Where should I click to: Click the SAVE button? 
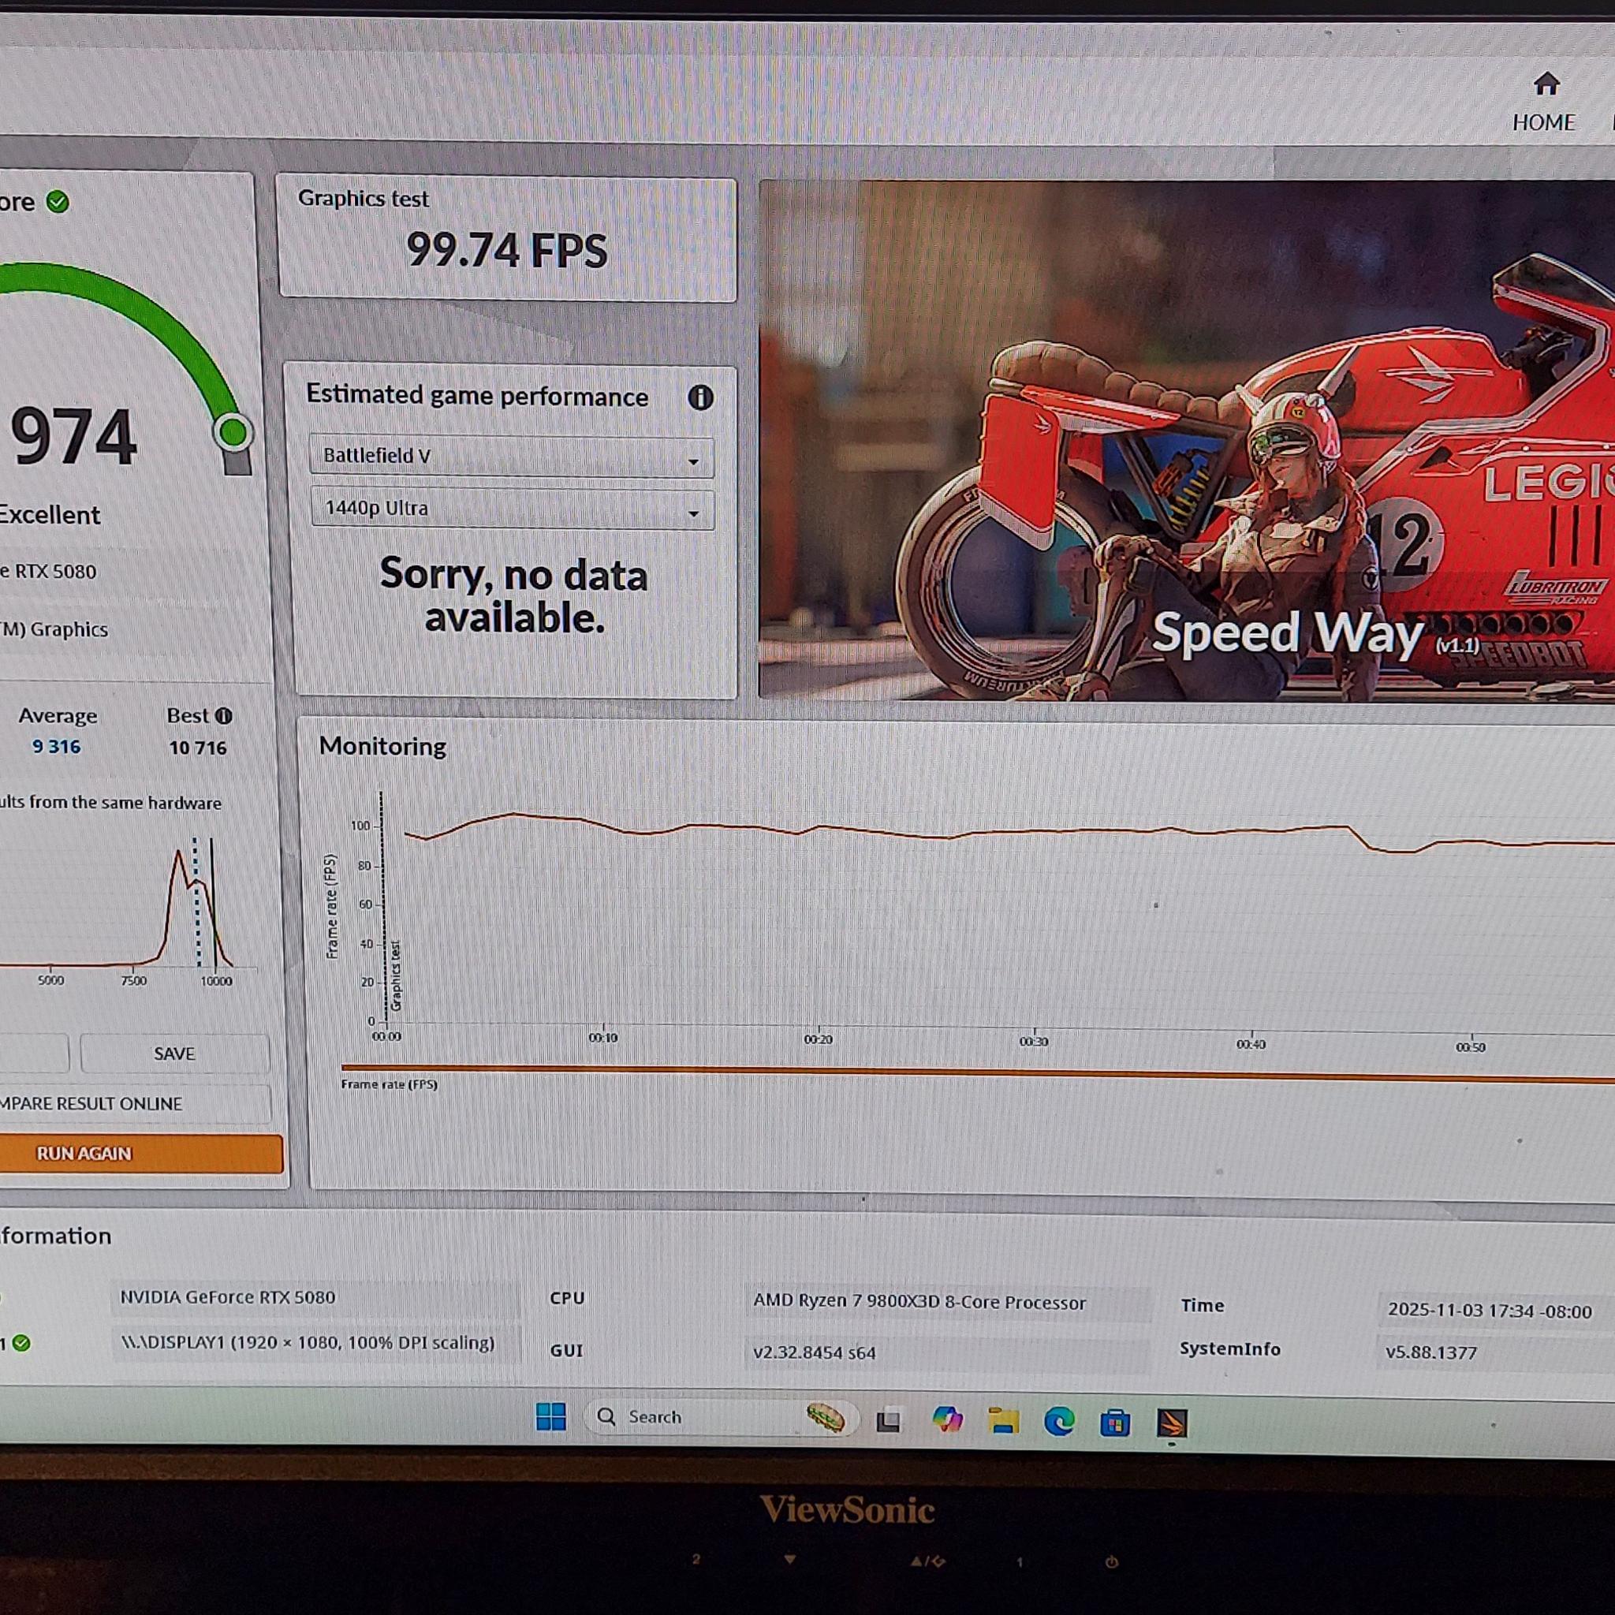click(x=175, y=1054)
